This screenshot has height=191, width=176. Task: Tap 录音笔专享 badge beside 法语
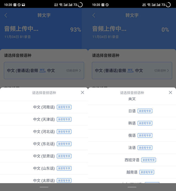145,148
